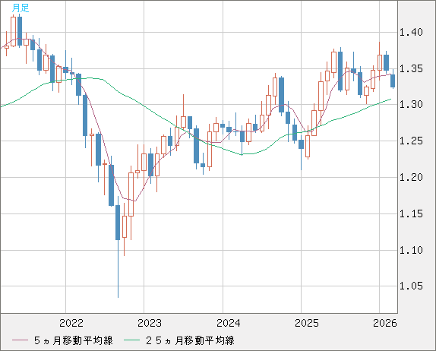Click the 1.20 price axis label
This screenshot has height=351, width=436.
click(411, 177)
